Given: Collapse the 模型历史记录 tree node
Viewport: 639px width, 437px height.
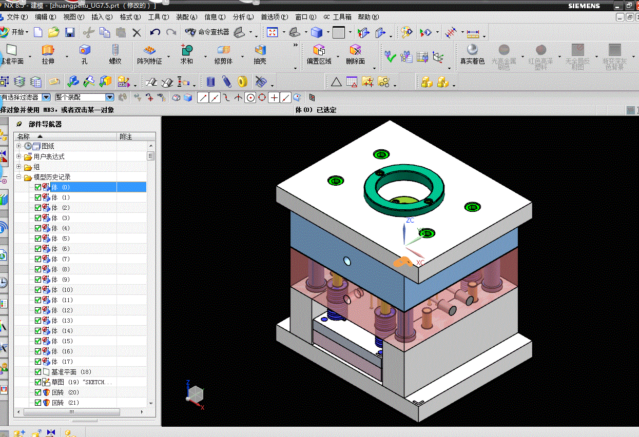Looking at the screenshot, I should 19,177.
